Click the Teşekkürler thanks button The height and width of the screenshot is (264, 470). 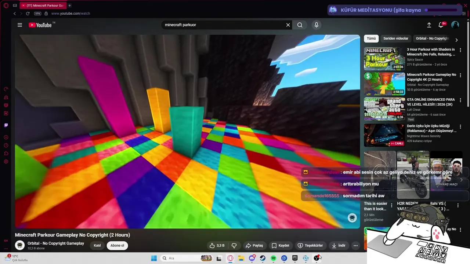pyautogui.click(x=310, y=246)
